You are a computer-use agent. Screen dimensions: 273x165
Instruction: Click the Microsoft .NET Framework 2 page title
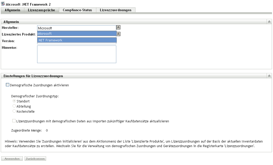pyautogui.click(x=28, y=4)
